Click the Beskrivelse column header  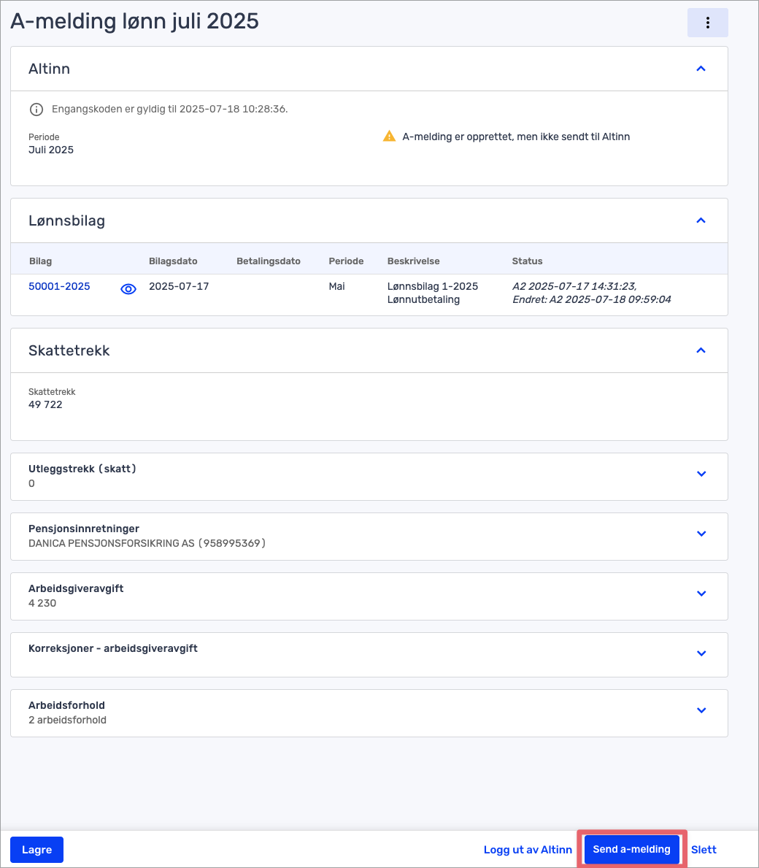coord(413,261)
